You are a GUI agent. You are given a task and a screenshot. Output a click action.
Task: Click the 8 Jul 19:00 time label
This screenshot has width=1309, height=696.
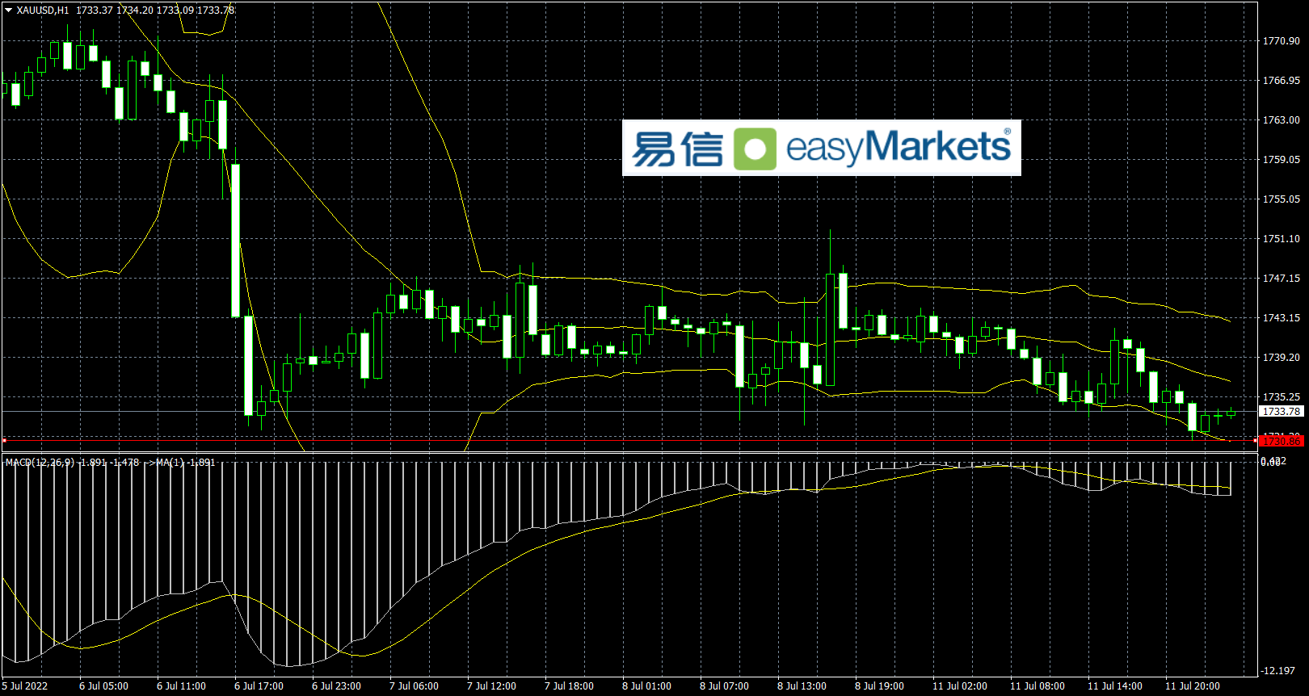click(x=879, y=686)
